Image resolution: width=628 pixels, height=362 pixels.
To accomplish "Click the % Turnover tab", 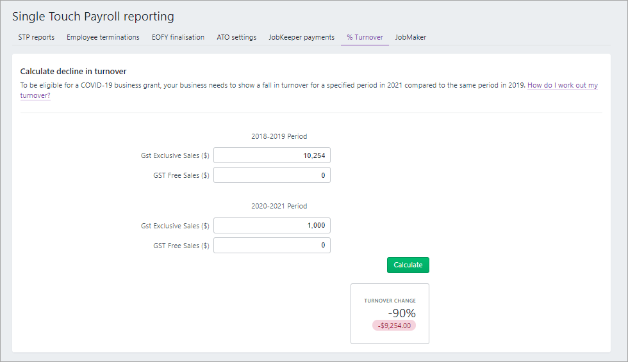I will [x=365, y=37].
